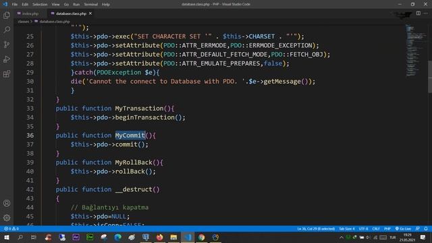Open Task View on taskbar
This screenshot has height=243, width=432.
point(34,237)
